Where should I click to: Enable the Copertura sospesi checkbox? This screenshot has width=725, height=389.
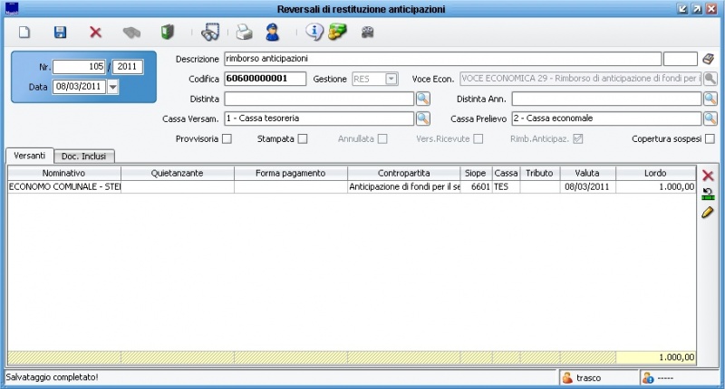pyautogui.click(x=710, y=138)
